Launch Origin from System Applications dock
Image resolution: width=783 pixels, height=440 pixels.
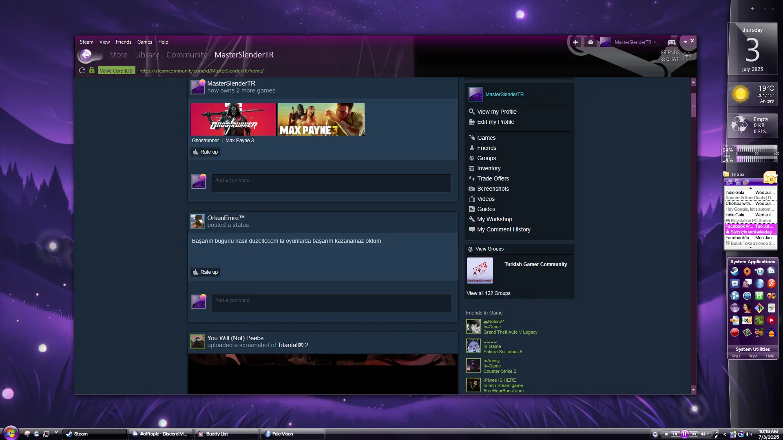click(x=747, y=271)
